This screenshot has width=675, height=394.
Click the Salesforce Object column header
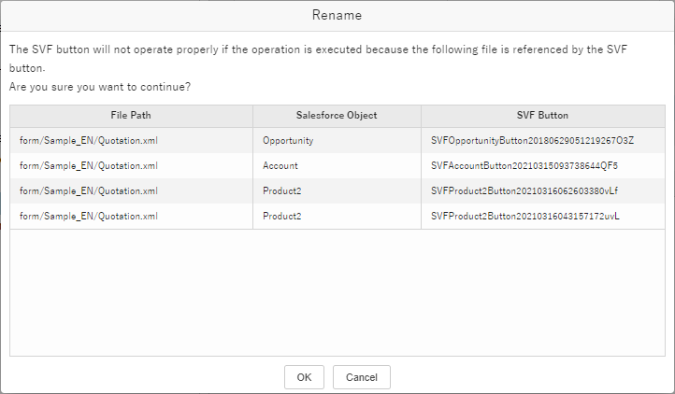(x=337, y=115)
